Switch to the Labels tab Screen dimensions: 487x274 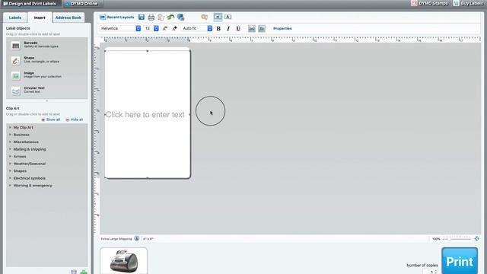[15, 18]
